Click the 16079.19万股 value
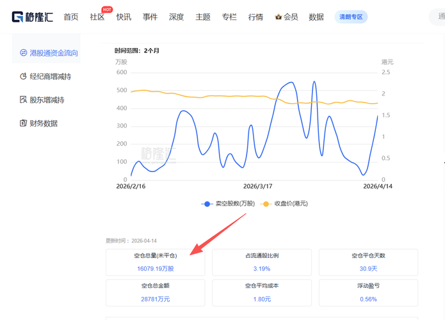The width and height of the screenshot is (445, 320). coord(156,269)
